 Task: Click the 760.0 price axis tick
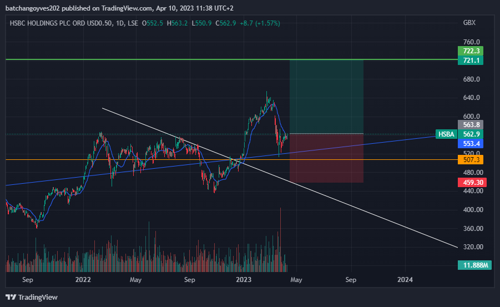(x=471, y=42)
